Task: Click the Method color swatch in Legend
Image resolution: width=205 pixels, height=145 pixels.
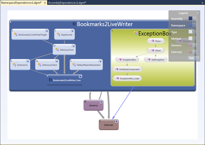Action: [x=191, y=38]
